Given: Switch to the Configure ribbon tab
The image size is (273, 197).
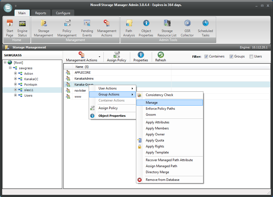Looking at the screenshot, I should pos(63,13).
